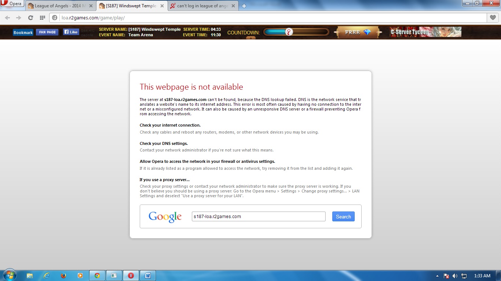Click the Facebook Like button
Screen dimensions: 501x281
pyautogui.click(x=71, y=32)
